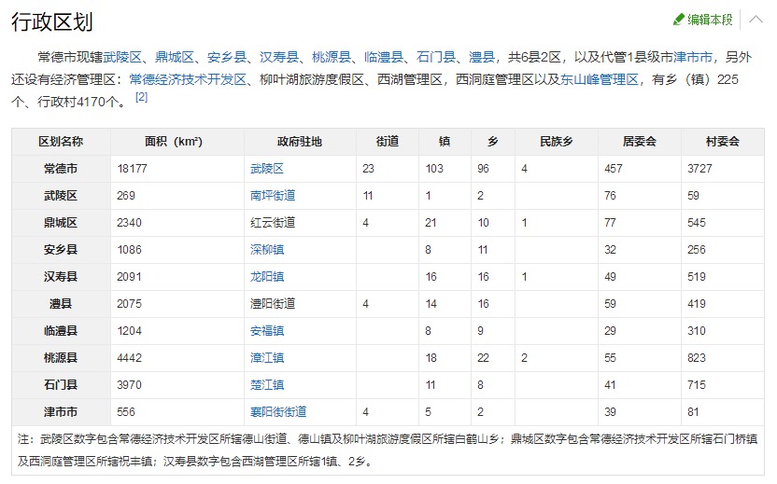The image size is (777, 484).
Task: Select the 临澧县 row name cell
Action: tap(61, 331)
